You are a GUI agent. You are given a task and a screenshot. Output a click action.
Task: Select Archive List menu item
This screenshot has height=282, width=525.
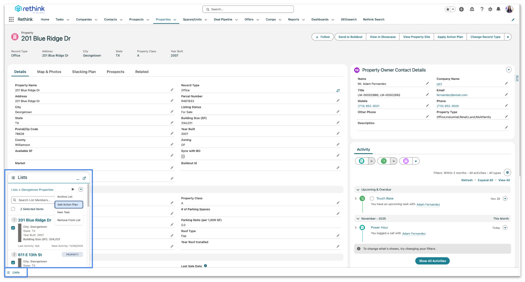(69, 197)
